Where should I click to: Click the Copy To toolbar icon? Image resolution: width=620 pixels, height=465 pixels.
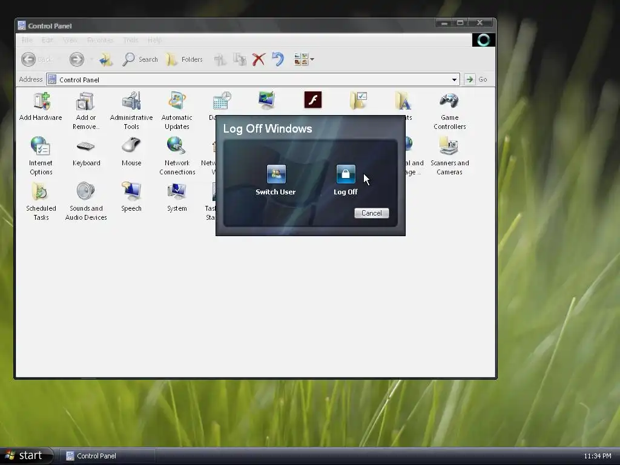point(239,59)
